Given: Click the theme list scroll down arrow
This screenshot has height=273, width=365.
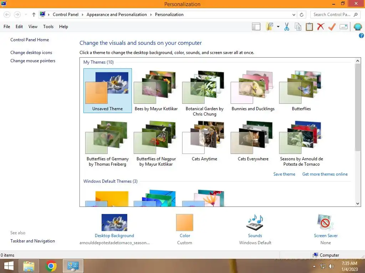Looking at the screenshot, I should (x=358, y=204).
